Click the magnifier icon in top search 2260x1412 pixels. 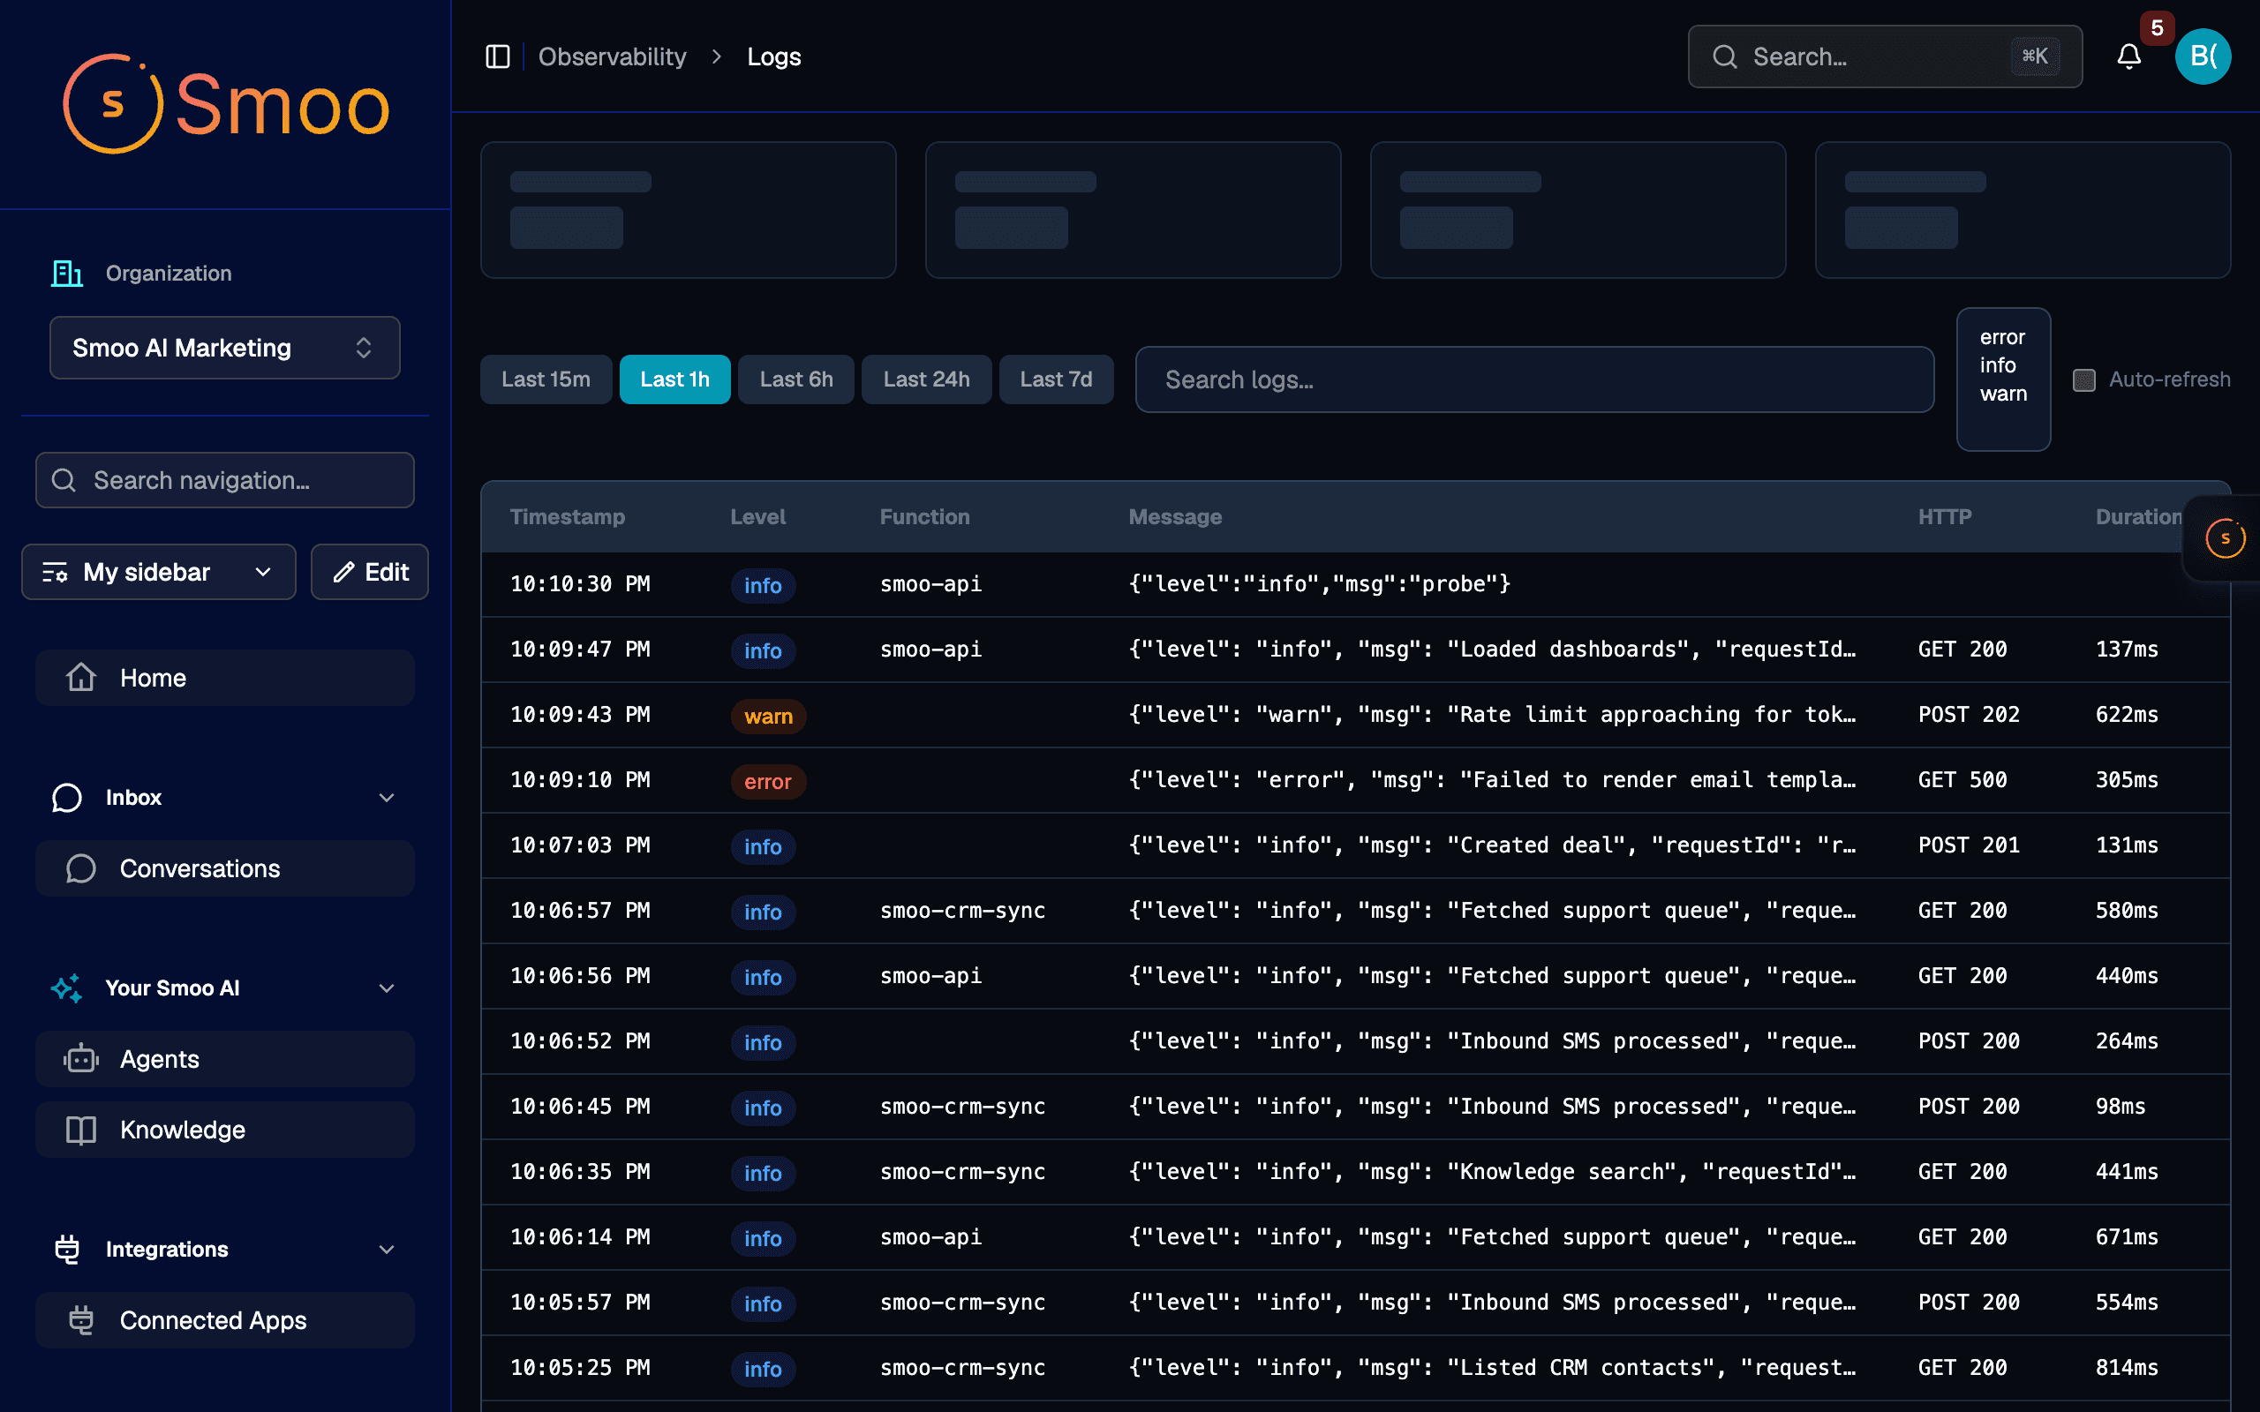[1725, 57]
